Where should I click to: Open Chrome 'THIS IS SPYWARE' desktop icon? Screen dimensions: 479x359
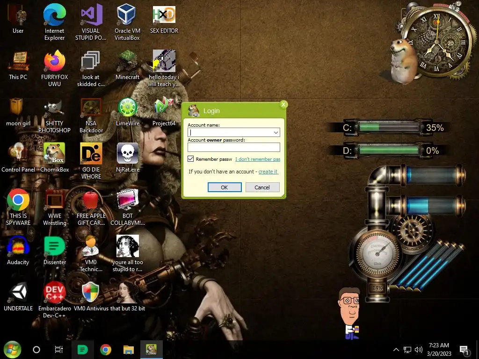18,208
